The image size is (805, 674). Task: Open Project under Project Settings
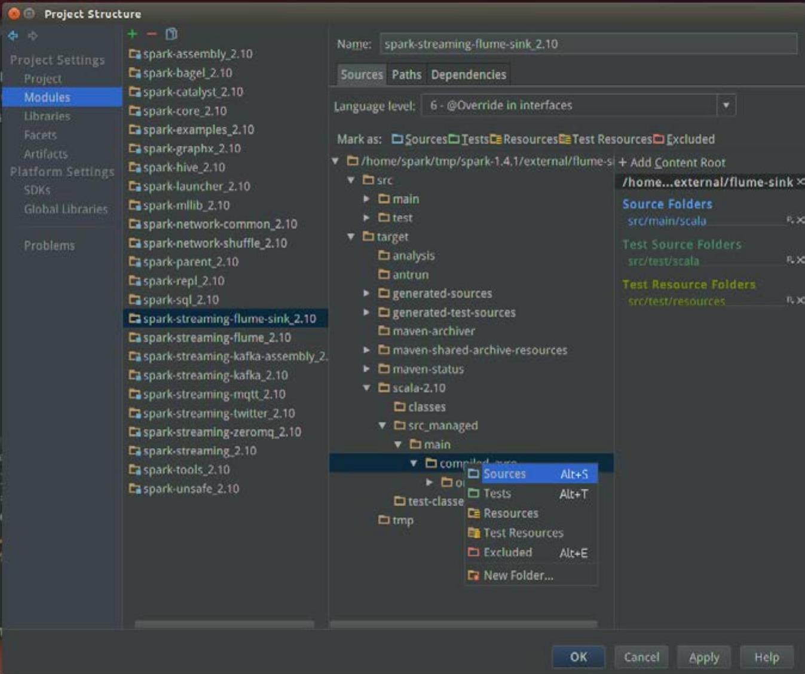click(x=42, y=78)
